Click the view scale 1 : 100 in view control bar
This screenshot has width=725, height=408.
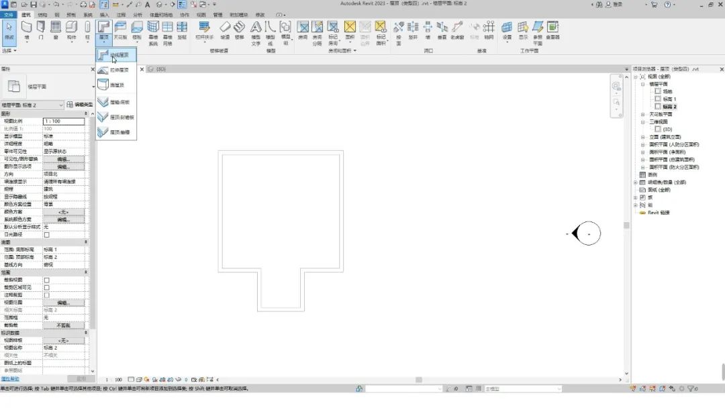click(x=112, y=380)
